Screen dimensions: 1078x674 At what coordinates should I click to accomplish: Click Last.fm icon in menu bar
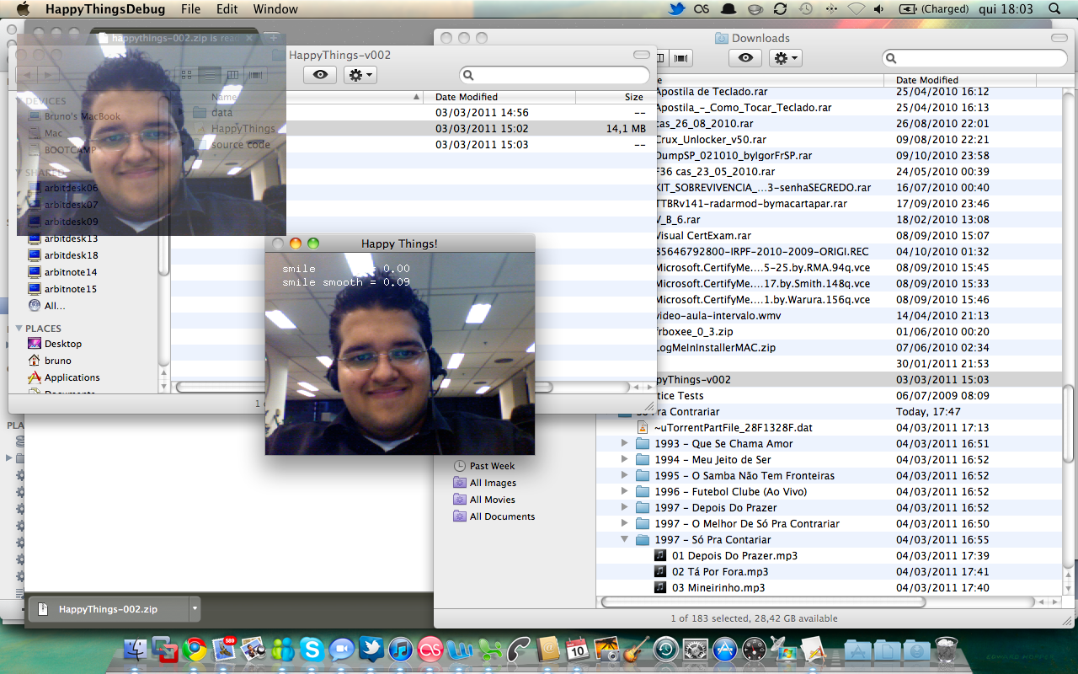(x=702, y=9)
